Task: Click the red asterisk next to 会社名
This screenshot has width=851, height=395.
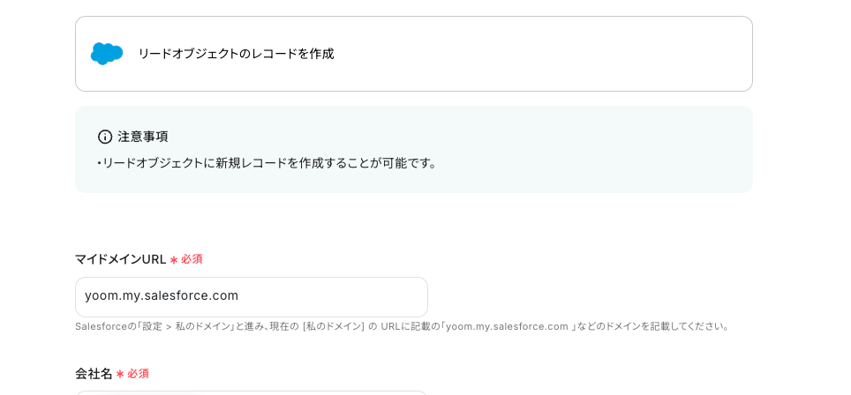Action: click(119, 375)
